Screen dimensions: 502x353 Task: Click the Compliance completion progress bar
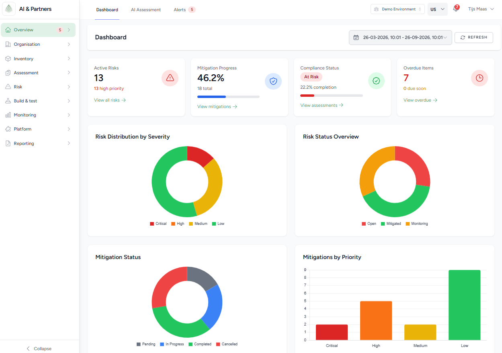pyautogui.click(x=332, y=96)
